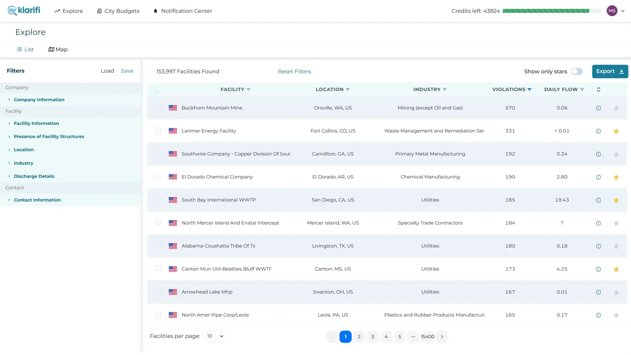Image resolution: width=631 pixels, height=355 pixels.
Task: Open info icon for South Bay International WWTP
Action: click(598, 200)
